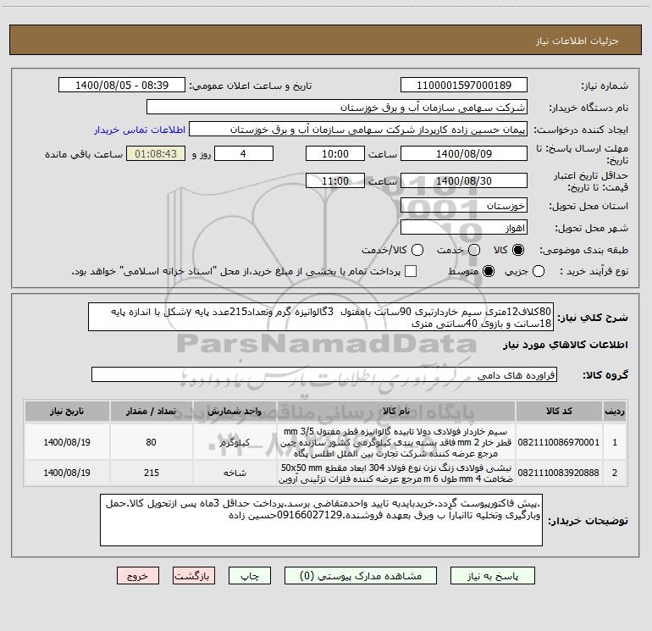Click the announcement date field 1400/08/05 - 08:39
Viewport: 652px width, 631px height.
click(122, 86)
